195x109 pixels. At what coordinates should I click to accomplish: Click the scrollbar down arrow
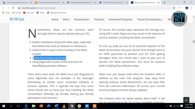point(194,102)
